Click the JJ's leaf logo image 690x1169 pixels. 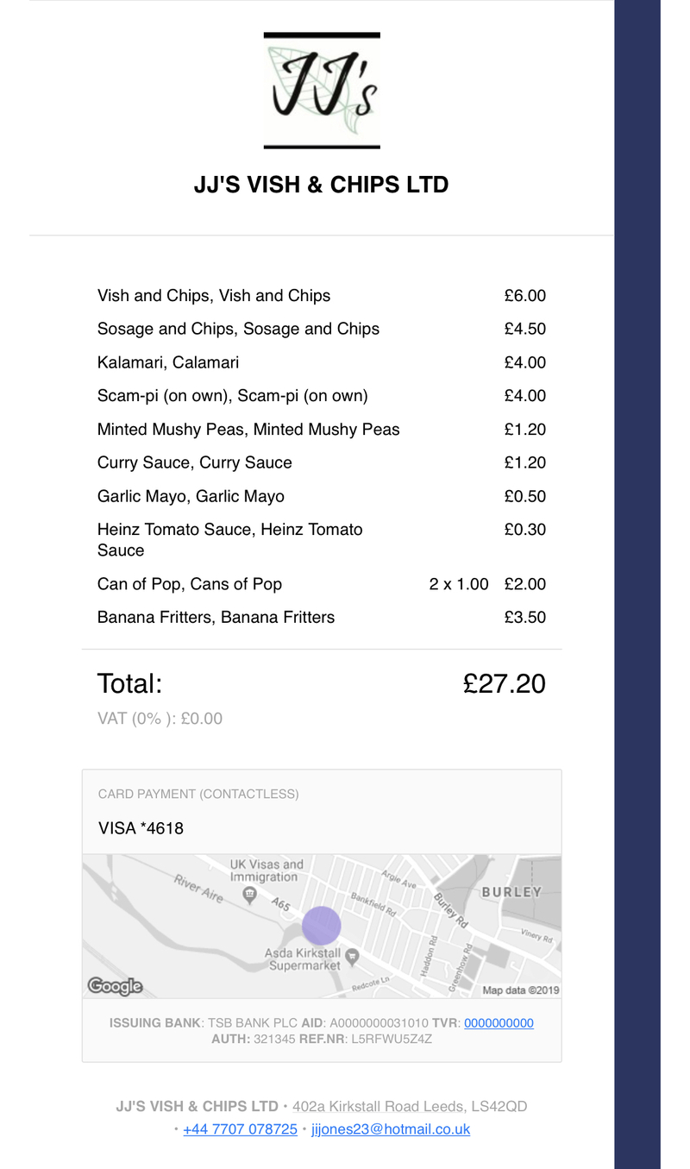click(x=322, y=91)
